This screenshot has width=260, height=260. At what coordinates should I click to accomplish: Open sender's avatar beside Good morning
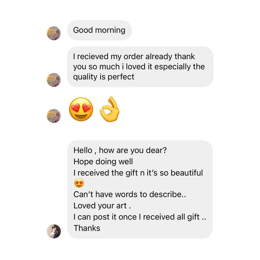coord(53,33)
